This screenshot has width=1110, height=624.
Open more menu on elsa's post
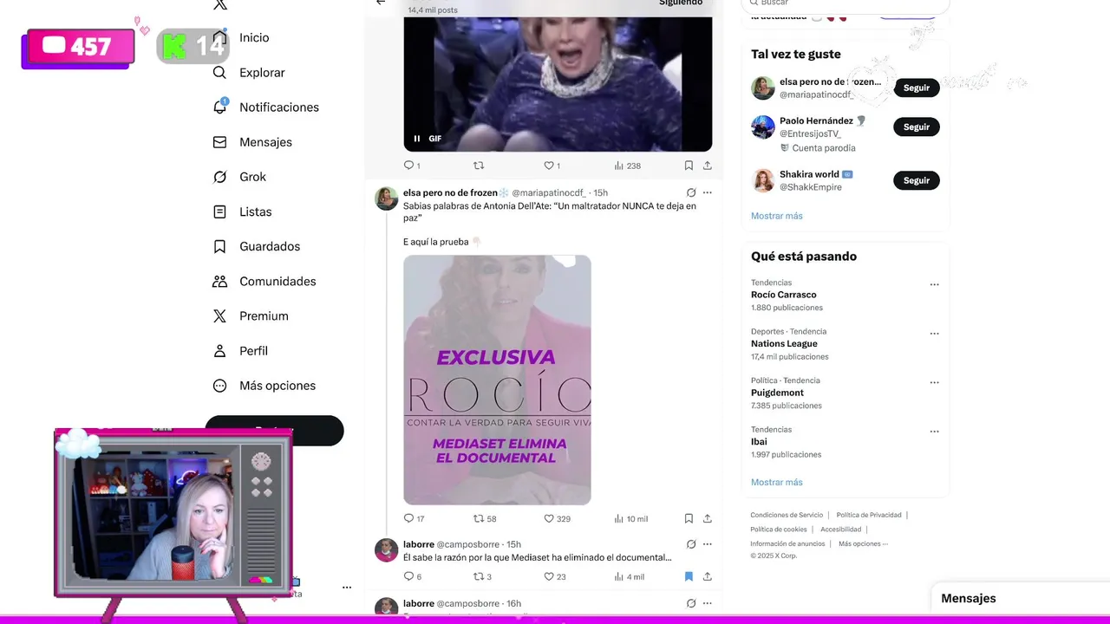tap(708, 192)
